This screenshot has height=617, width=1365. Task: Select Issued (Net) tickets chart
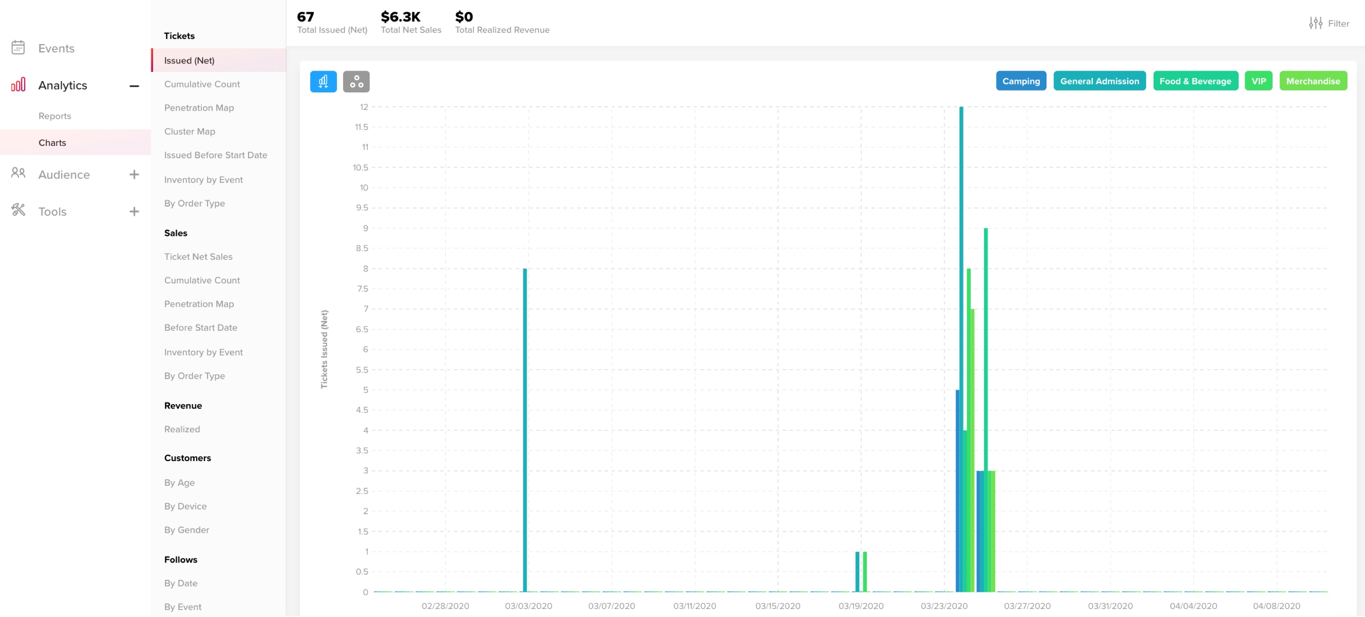click(218, 60)
